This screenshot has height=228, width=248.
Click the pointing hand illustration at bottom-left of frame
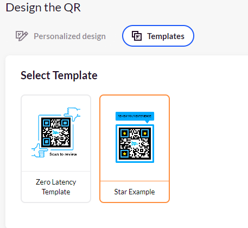[x=40, y=151]
